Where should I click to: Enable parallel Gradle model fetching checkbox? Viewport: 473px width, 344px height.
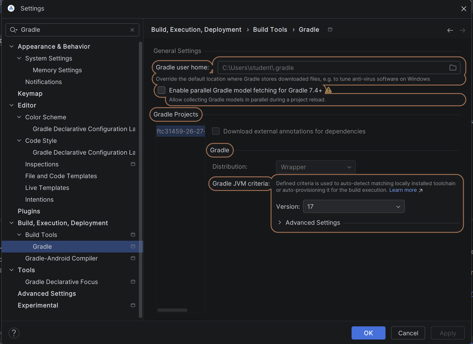pyautogui.click(x=161, y=90)
